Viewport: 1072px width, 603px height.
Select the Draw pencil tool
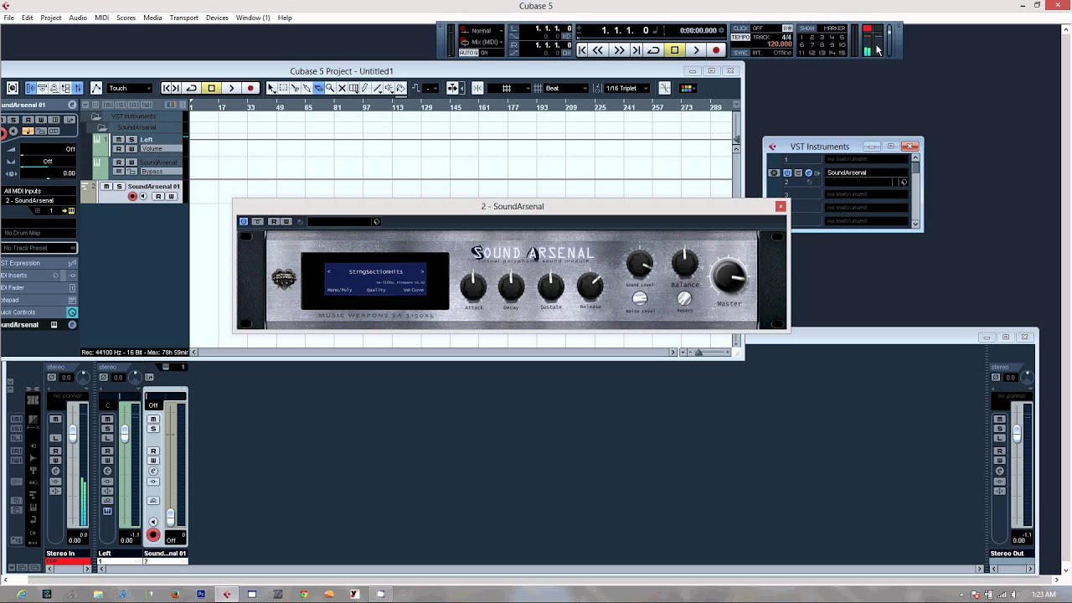(x=365, y=88)
